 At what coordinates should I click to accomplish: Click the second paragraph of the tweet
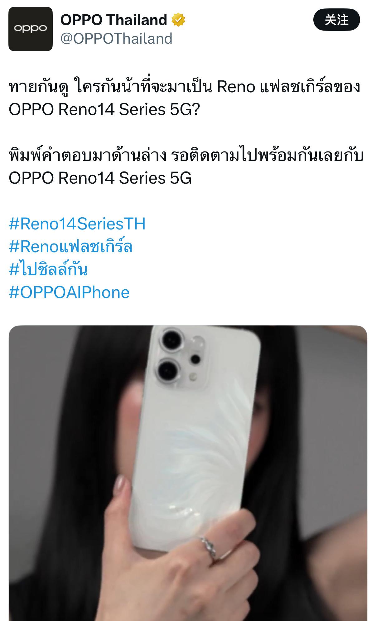(x=186, y=166)
